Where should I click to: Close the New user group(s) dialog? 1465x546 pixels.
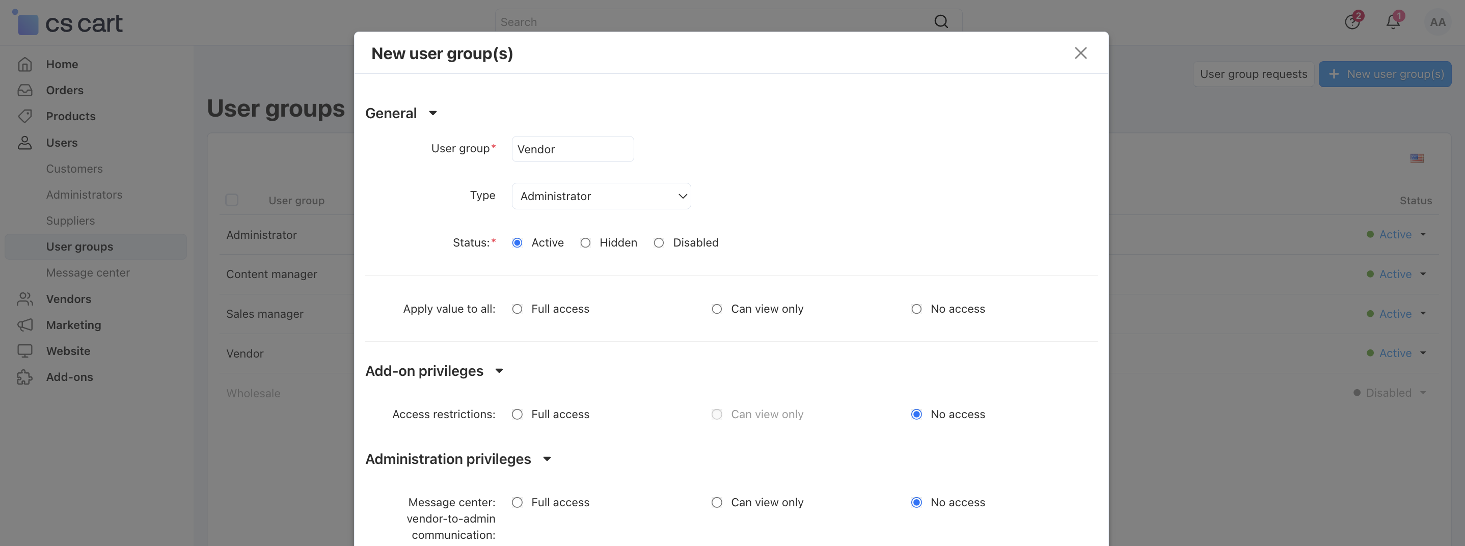[x=1080, y=53]
